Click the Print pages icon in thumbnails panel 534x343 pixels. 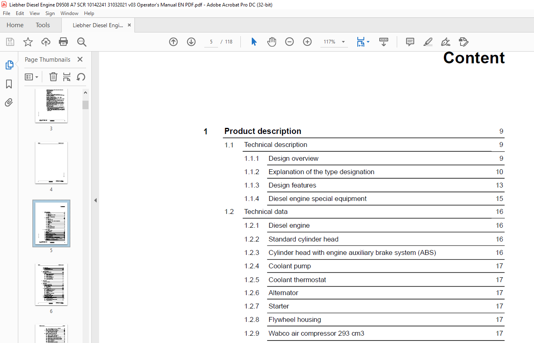[x=67, y=77]
